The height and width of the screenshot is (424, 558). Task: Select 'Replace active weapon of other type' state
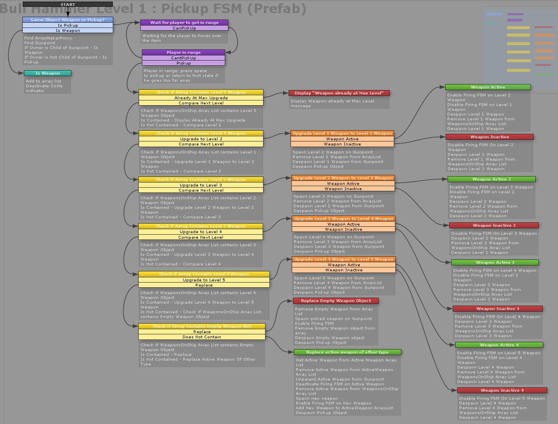click(347, 352)
